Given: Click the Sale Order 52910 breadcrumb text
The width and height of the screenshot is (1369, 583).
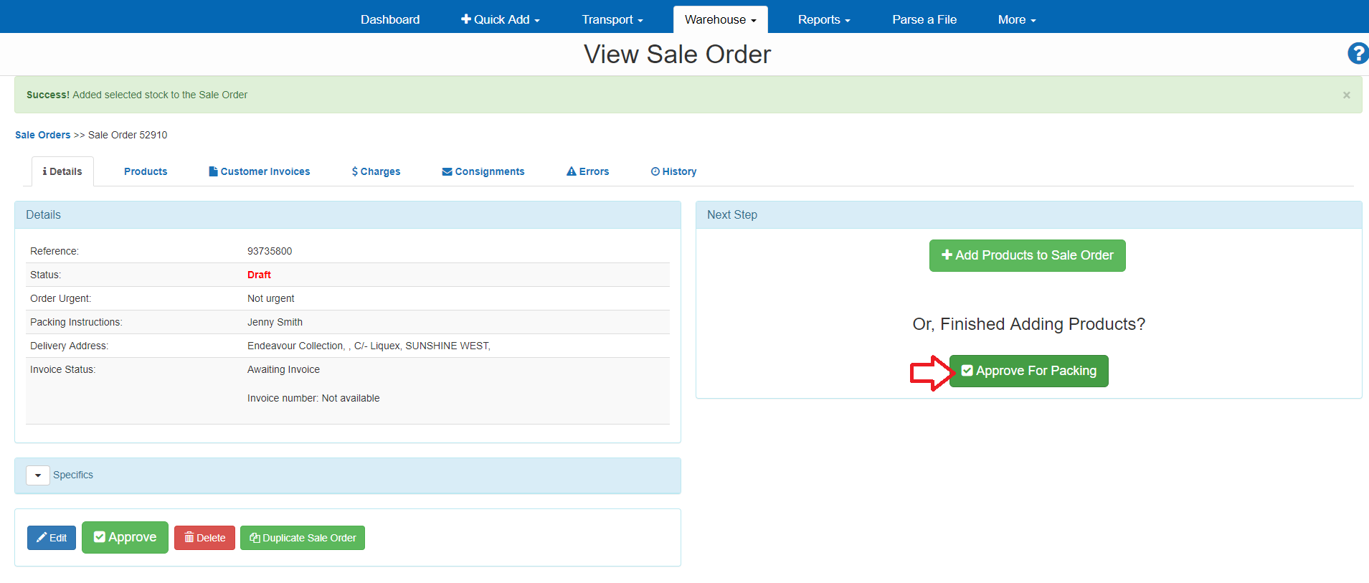Looking at the screenshot, I should point(128,135).
